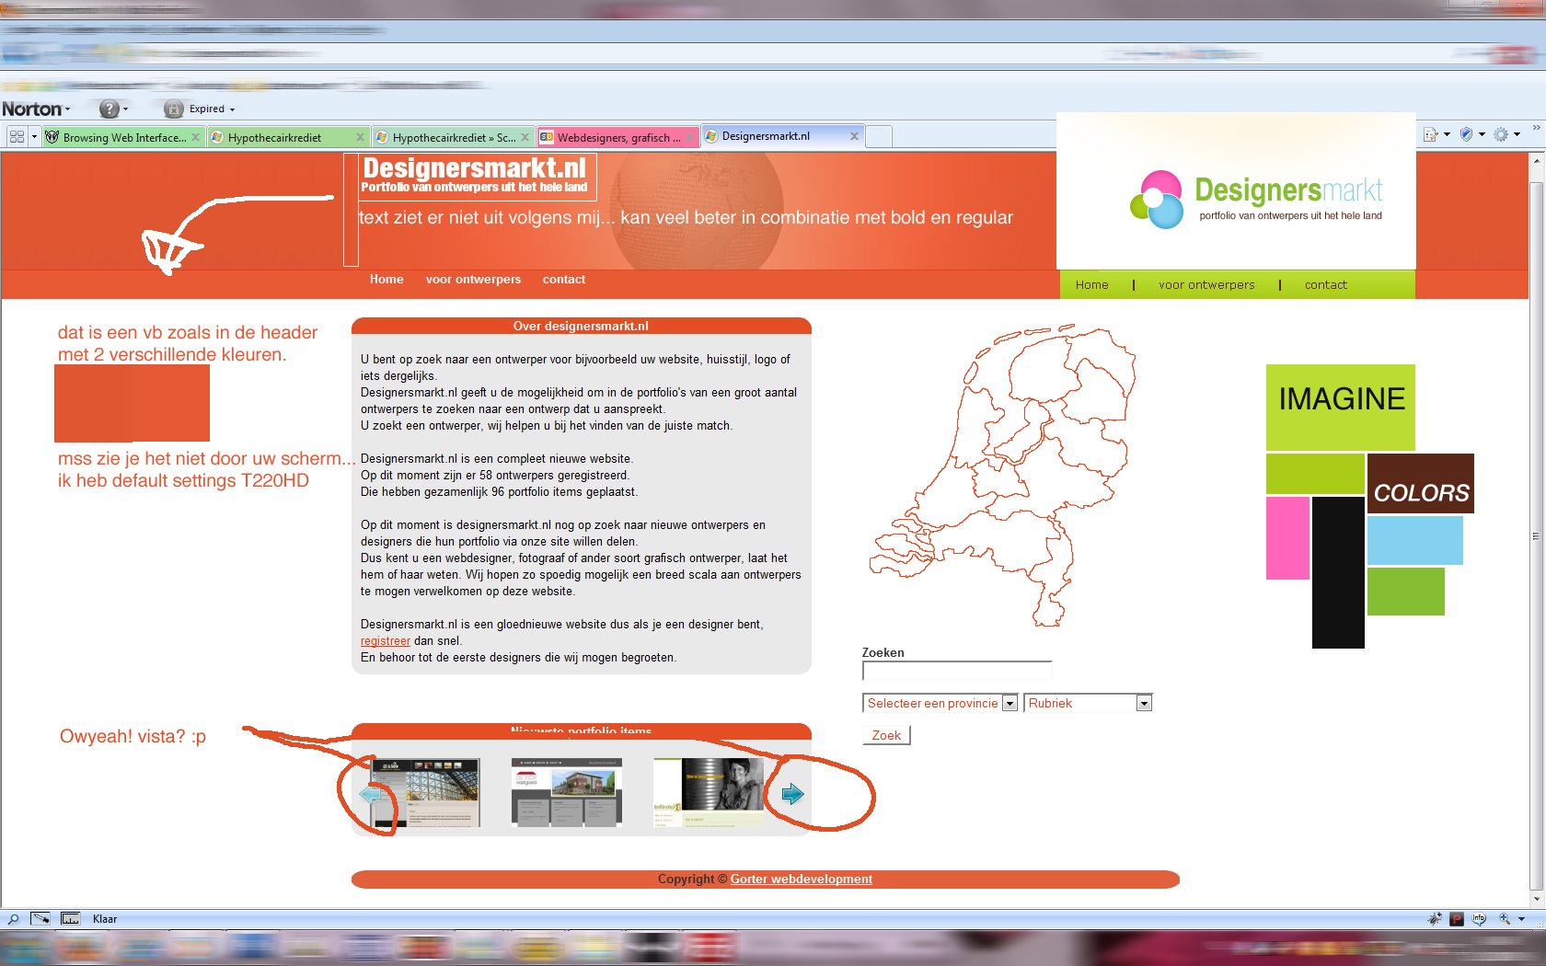
Task: Click Home in the green navigation bar
Action: pyautogui.click(x=1092, y=285)
